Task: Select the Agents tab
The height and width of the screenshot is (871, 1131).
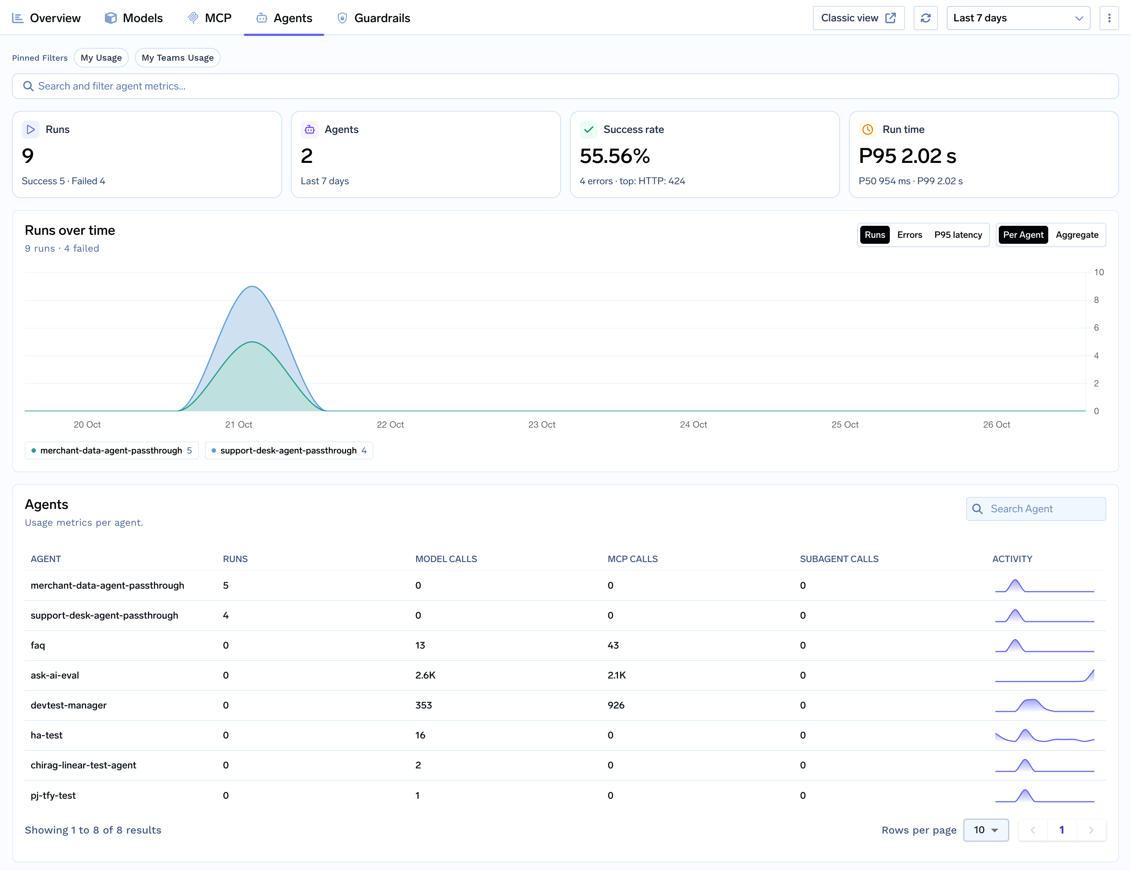Action: pos(284,18)
